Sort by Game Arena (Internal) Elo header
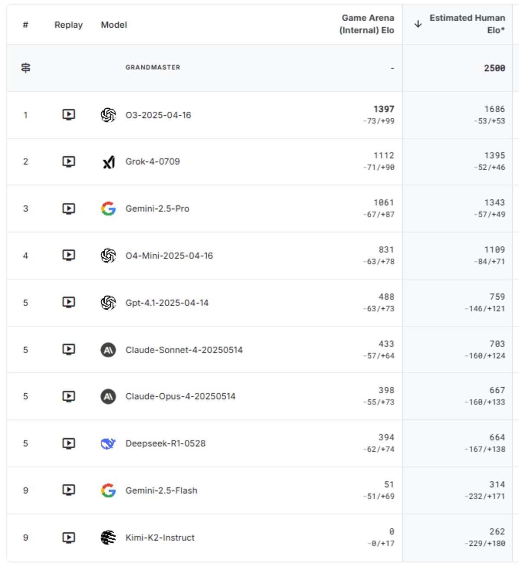This screenshot has height=570, width=519. click(x=367, y=24)
